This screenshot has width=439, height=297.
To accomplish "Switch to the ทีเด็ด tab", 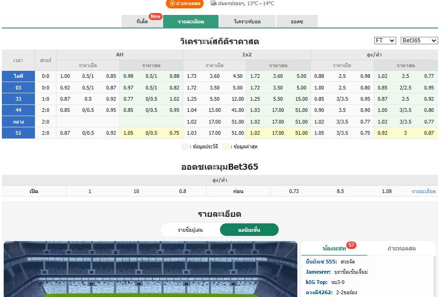I will (142, 21).
